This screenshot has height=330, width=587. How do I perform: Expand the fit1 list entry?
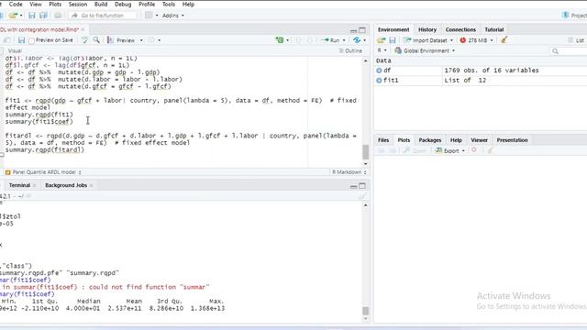(379, 81)
